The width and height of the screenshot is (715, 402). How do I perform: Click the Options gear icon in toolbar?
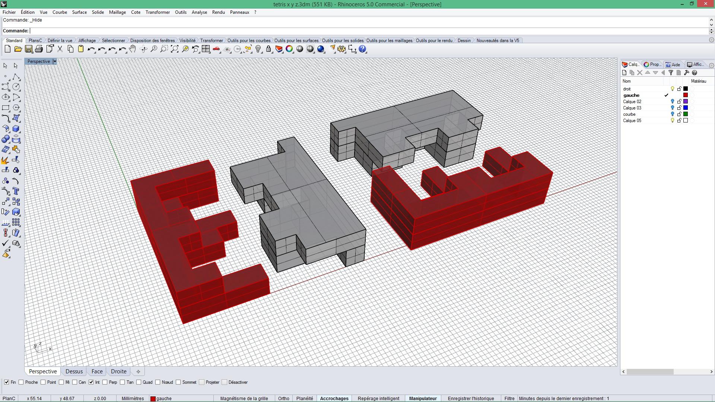tap(341, 49)
